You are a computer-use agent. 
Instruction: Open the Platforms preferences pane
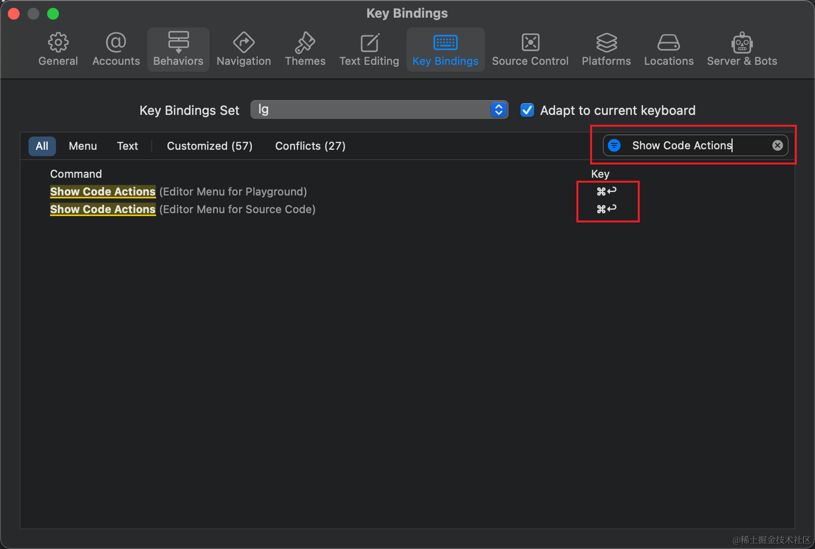[x=606, y=50]
